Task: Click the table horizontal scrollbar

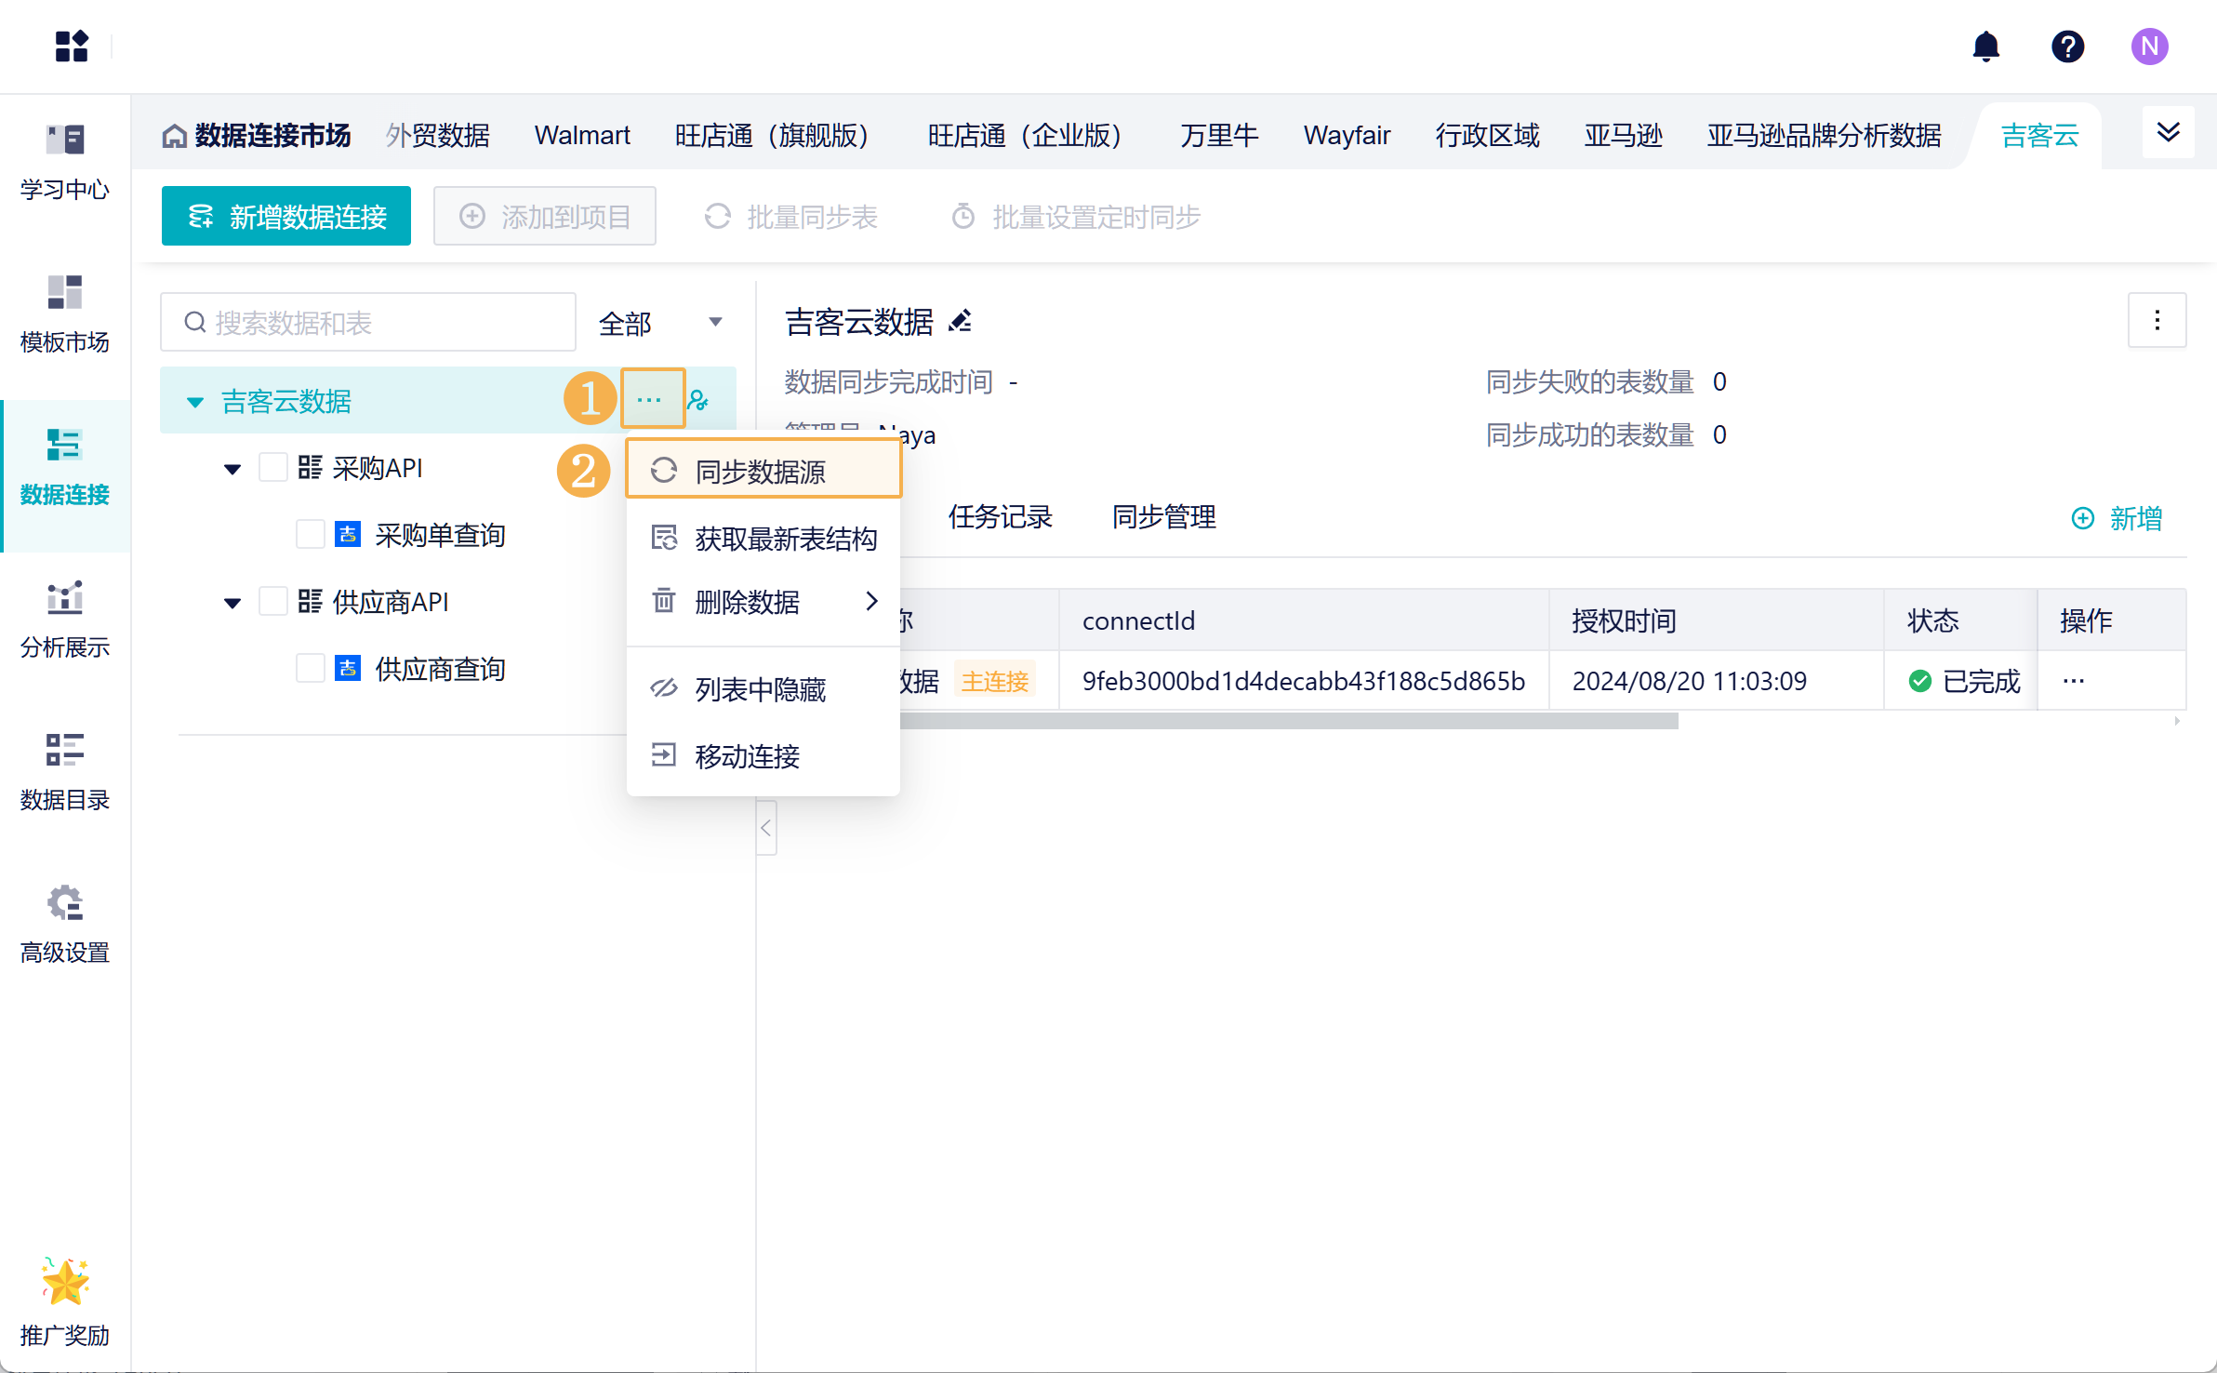Action: pyautogui.click(x=1288, y=722)
